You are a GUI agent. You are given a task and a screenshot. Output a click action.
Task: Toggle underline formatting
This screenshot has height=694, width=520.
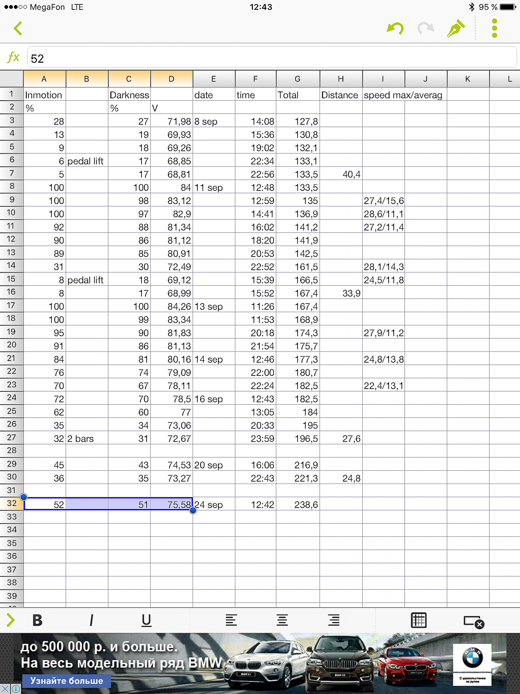146,620
